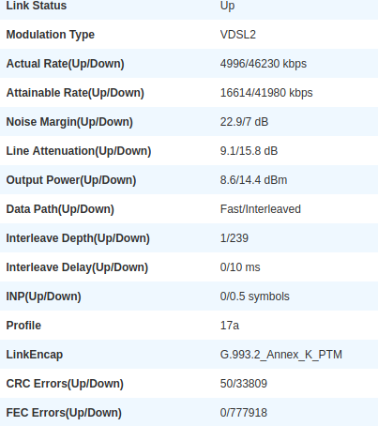Select the 0/777918 FEC Errors value
The height and width of the screenshot is (426, 378).
[244, 413]
